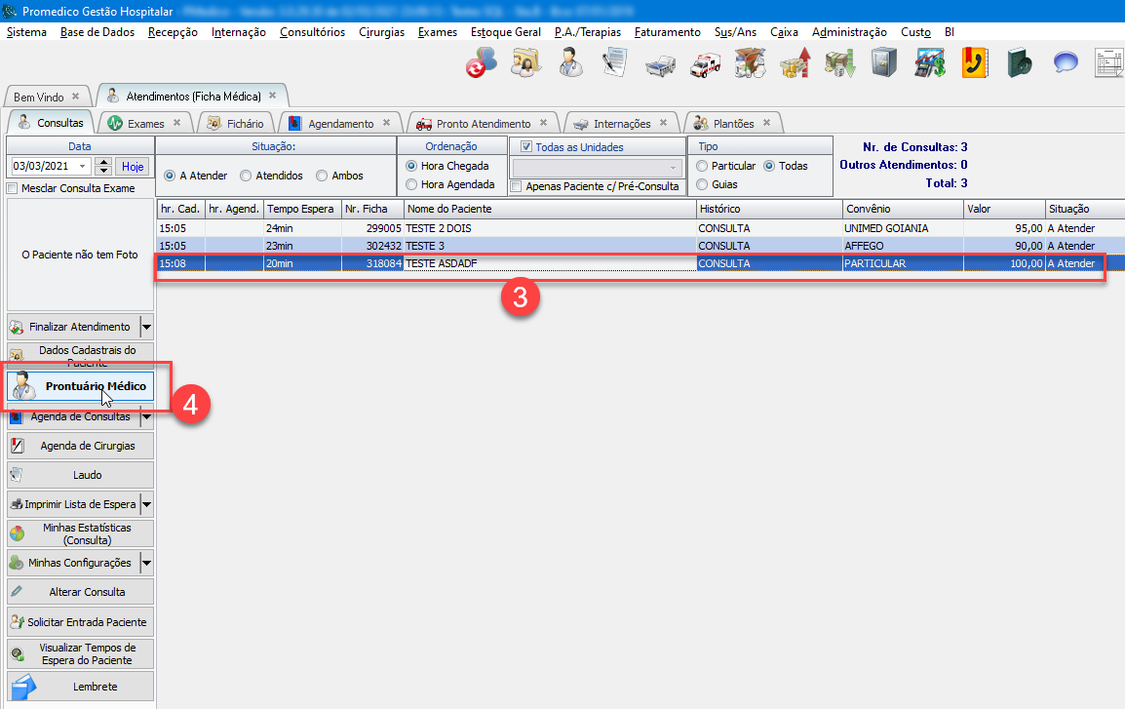Open the orange phone book icon
The width and height of the screenshot is (1125, 709).
(x=974, y=64)
